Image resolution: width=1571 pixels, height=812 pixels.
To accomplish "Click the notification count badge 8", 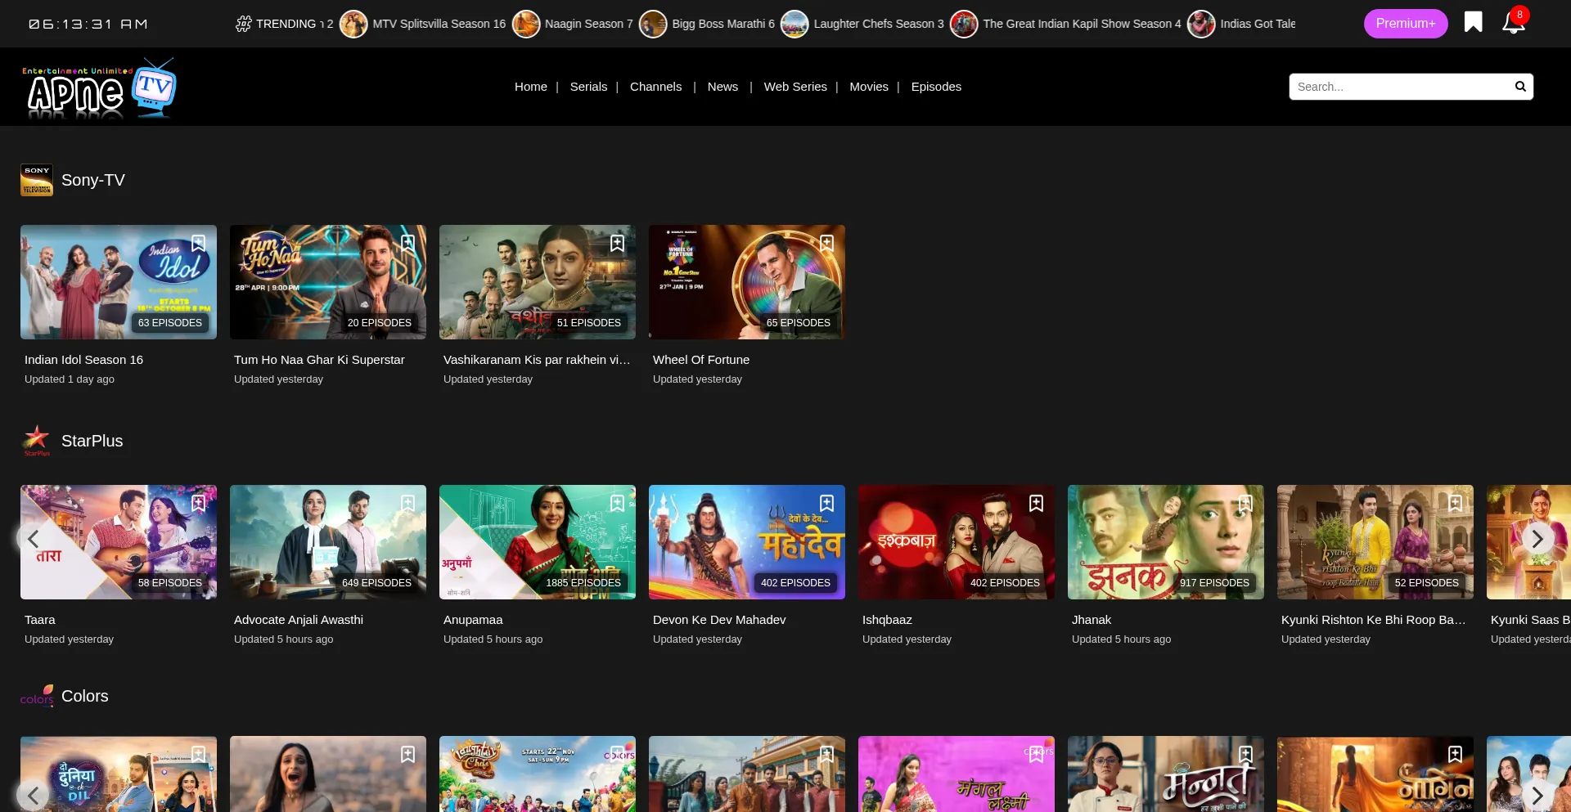I will pos(1519,15).
